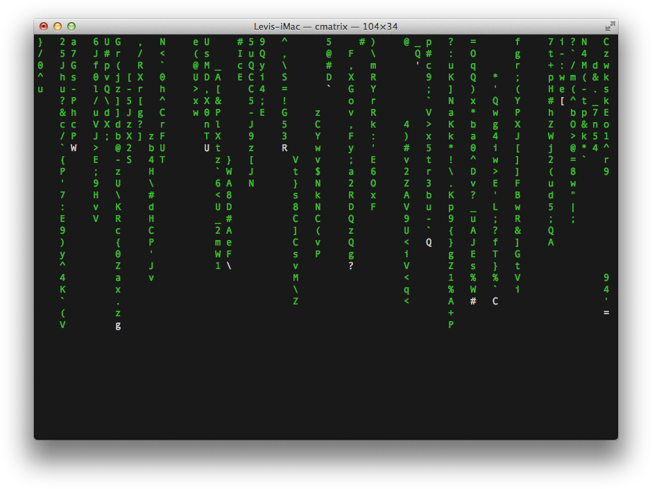Click the red close window button

(x=44, y=26)
